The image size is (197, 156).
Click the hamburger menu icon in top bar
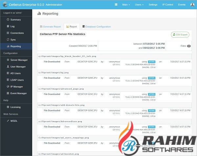click(x=116, y=5)
